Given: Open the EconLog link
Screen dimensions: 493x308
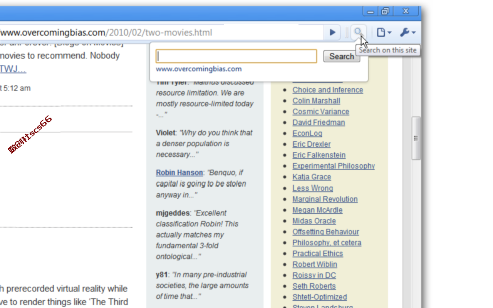Looking at the screenshot, I should pos(307,133).
